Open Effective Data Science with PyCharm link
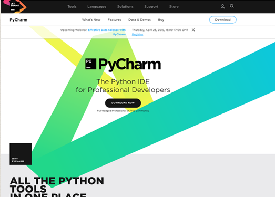 tap(107, 32)
